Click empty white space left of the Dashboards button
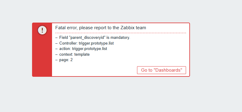This screenshot has width=242, height=112. [96, 70]
